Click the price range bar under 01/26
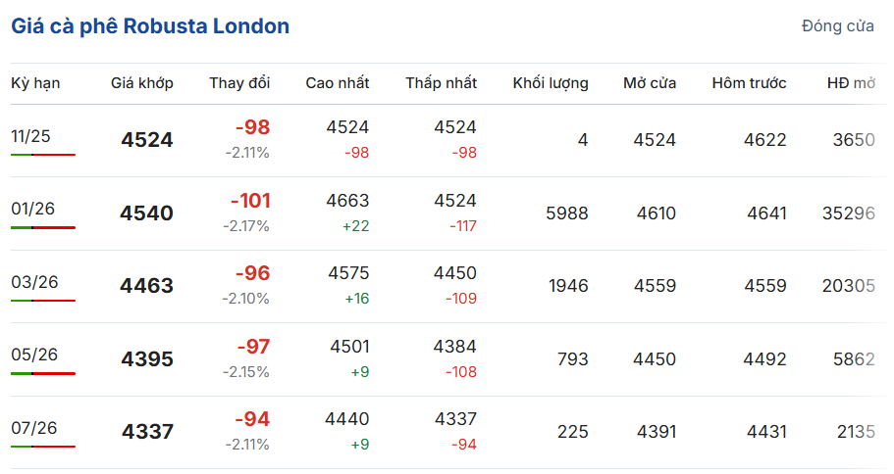The width and height of the screenshot is (894, 474). [x=43, y=227]
